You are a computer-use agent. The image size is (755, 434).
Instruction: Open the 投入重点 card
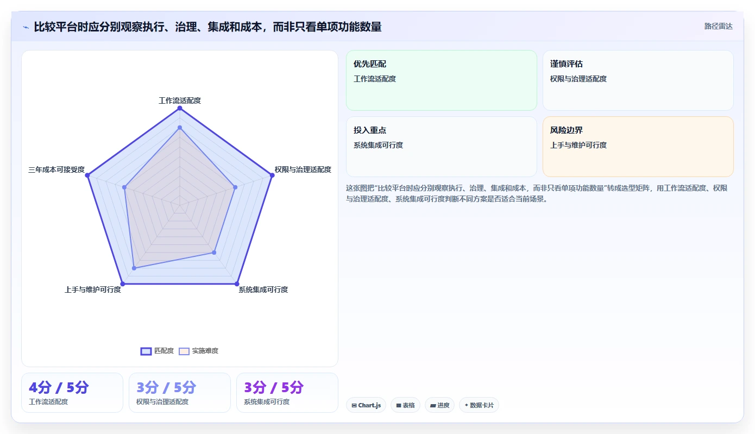[x=442, y=147]
